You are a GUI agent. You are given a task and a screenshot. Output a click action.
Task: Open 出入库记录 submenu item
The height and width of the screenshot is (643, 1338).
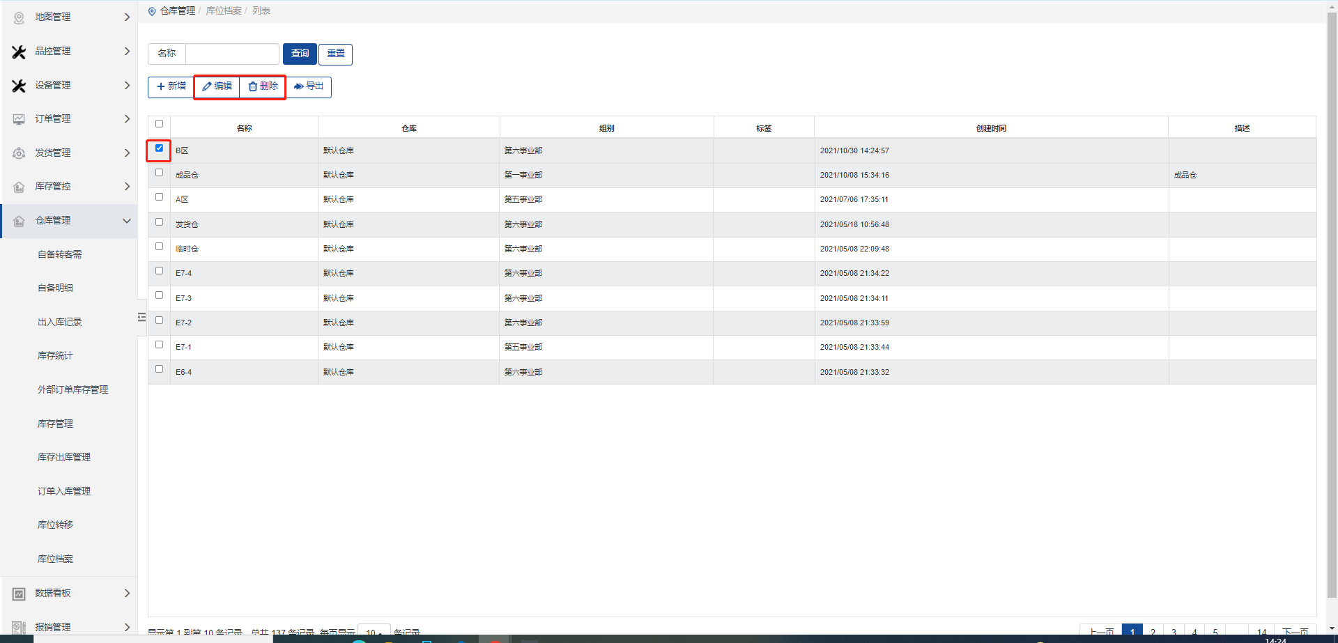coord(60,322)
